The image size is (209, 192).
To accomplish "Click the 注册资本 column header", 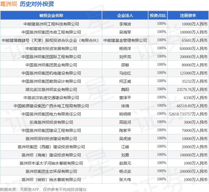I will click(188, 16).
